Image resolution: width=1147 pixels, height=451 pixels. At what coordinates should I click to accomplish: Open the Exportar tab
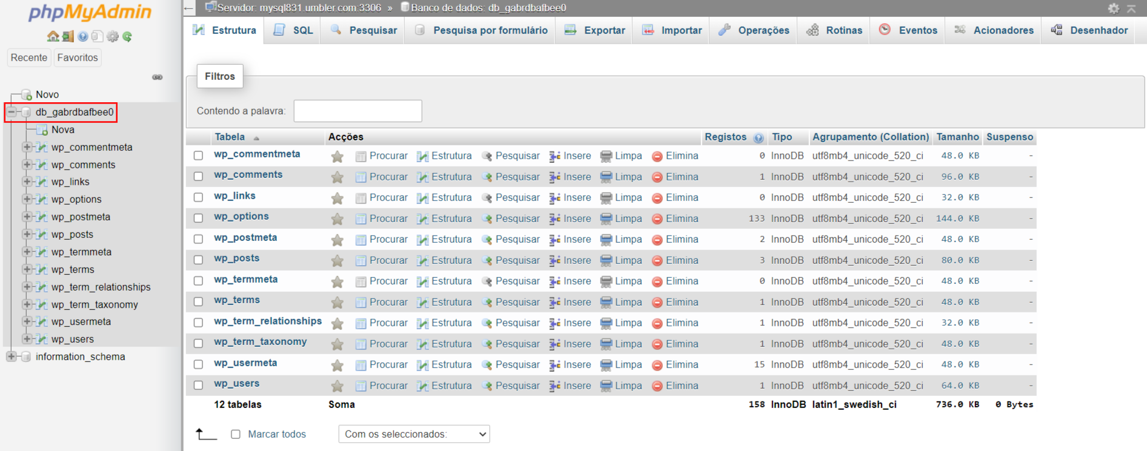tap(595, 30)
